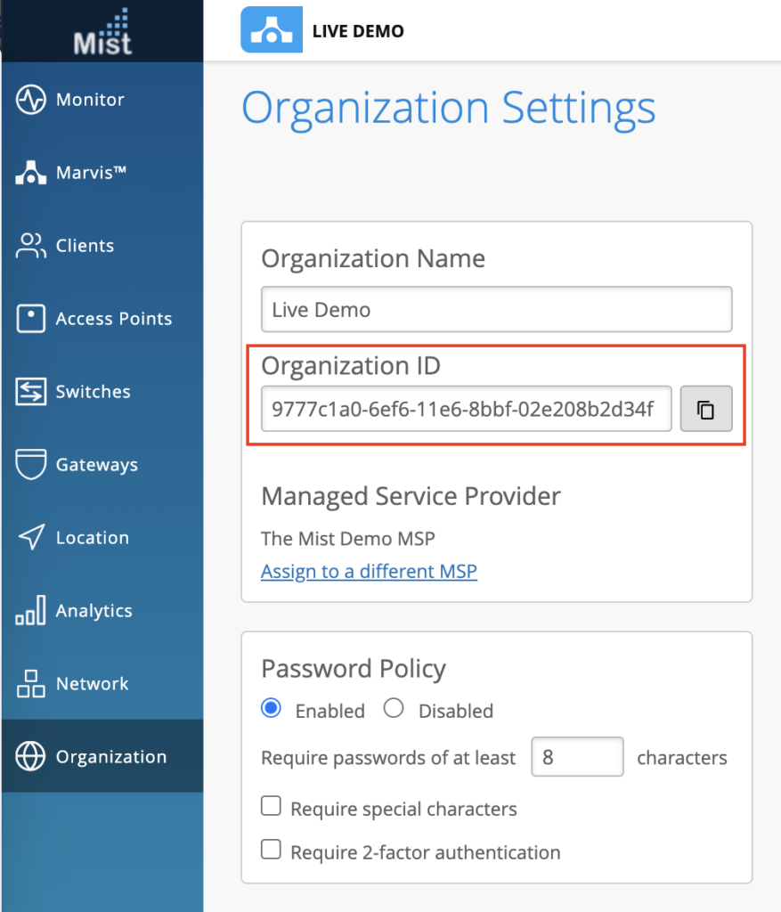Enable Require 2-factor authentication

[271, 849]
